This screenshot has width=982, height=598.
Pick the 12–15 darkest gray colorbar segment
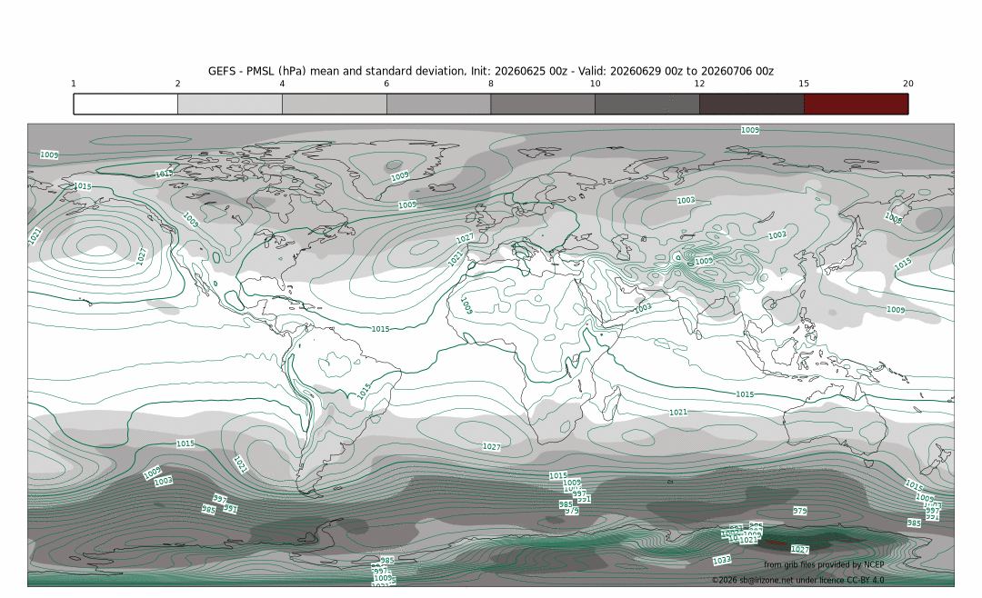752,104
